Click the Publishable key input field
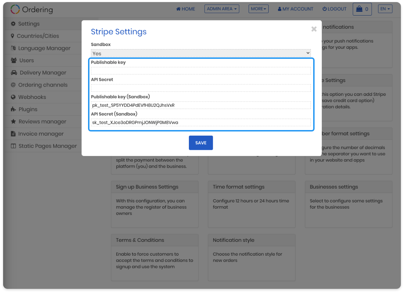 (201, 71)
